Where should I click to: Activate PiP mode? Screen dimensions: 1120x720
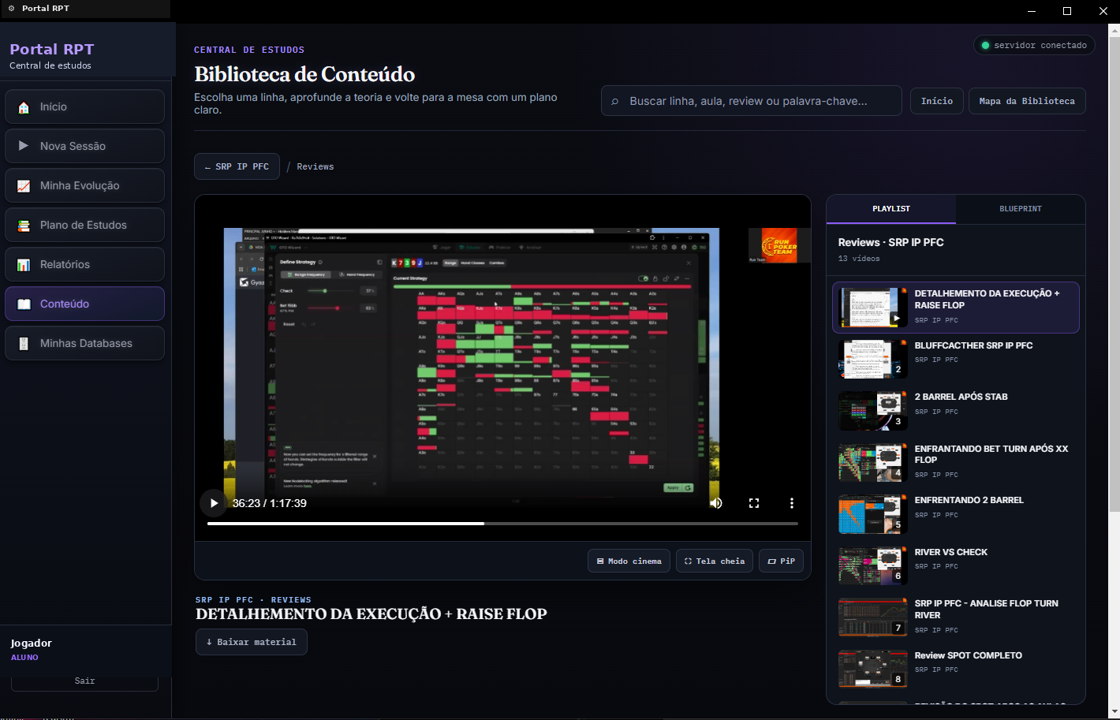pyautogui.click(x=781, y=561)
